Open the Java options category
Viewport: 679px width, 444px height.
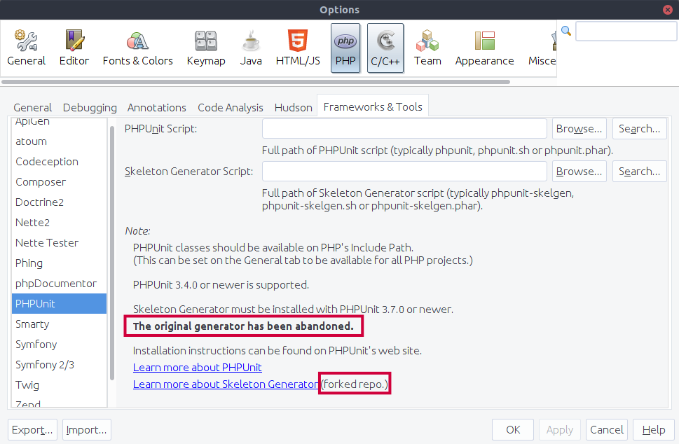251,48
